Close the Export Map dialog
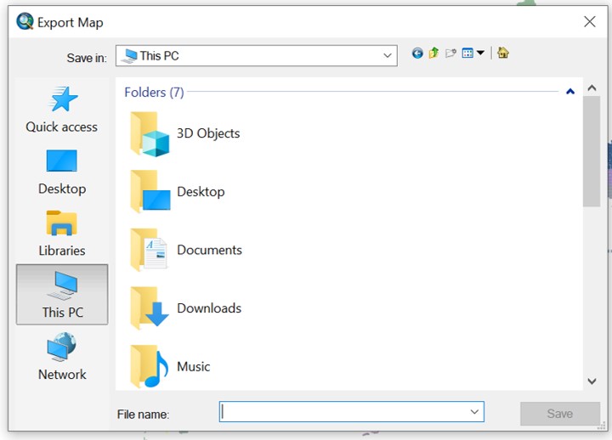Image resolution: width=612 pixels, height=440 pixels. coord(590,22)
